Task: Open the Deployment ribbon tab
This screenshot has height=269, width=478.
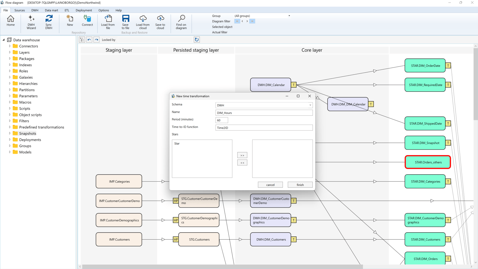Action: coord(84,10)
